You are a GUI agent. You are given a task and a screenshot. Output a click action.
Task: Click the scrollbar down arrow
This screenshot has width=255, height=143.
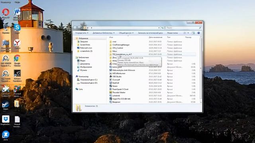[201, 102]
